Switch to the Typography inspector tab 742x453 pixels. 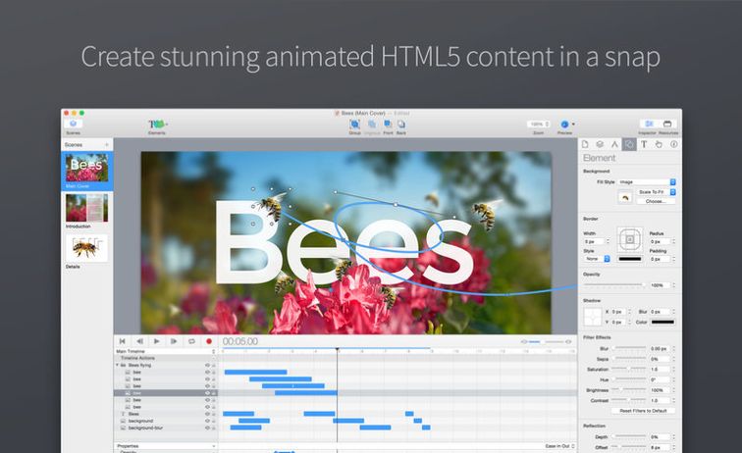[x=644, y=144]
